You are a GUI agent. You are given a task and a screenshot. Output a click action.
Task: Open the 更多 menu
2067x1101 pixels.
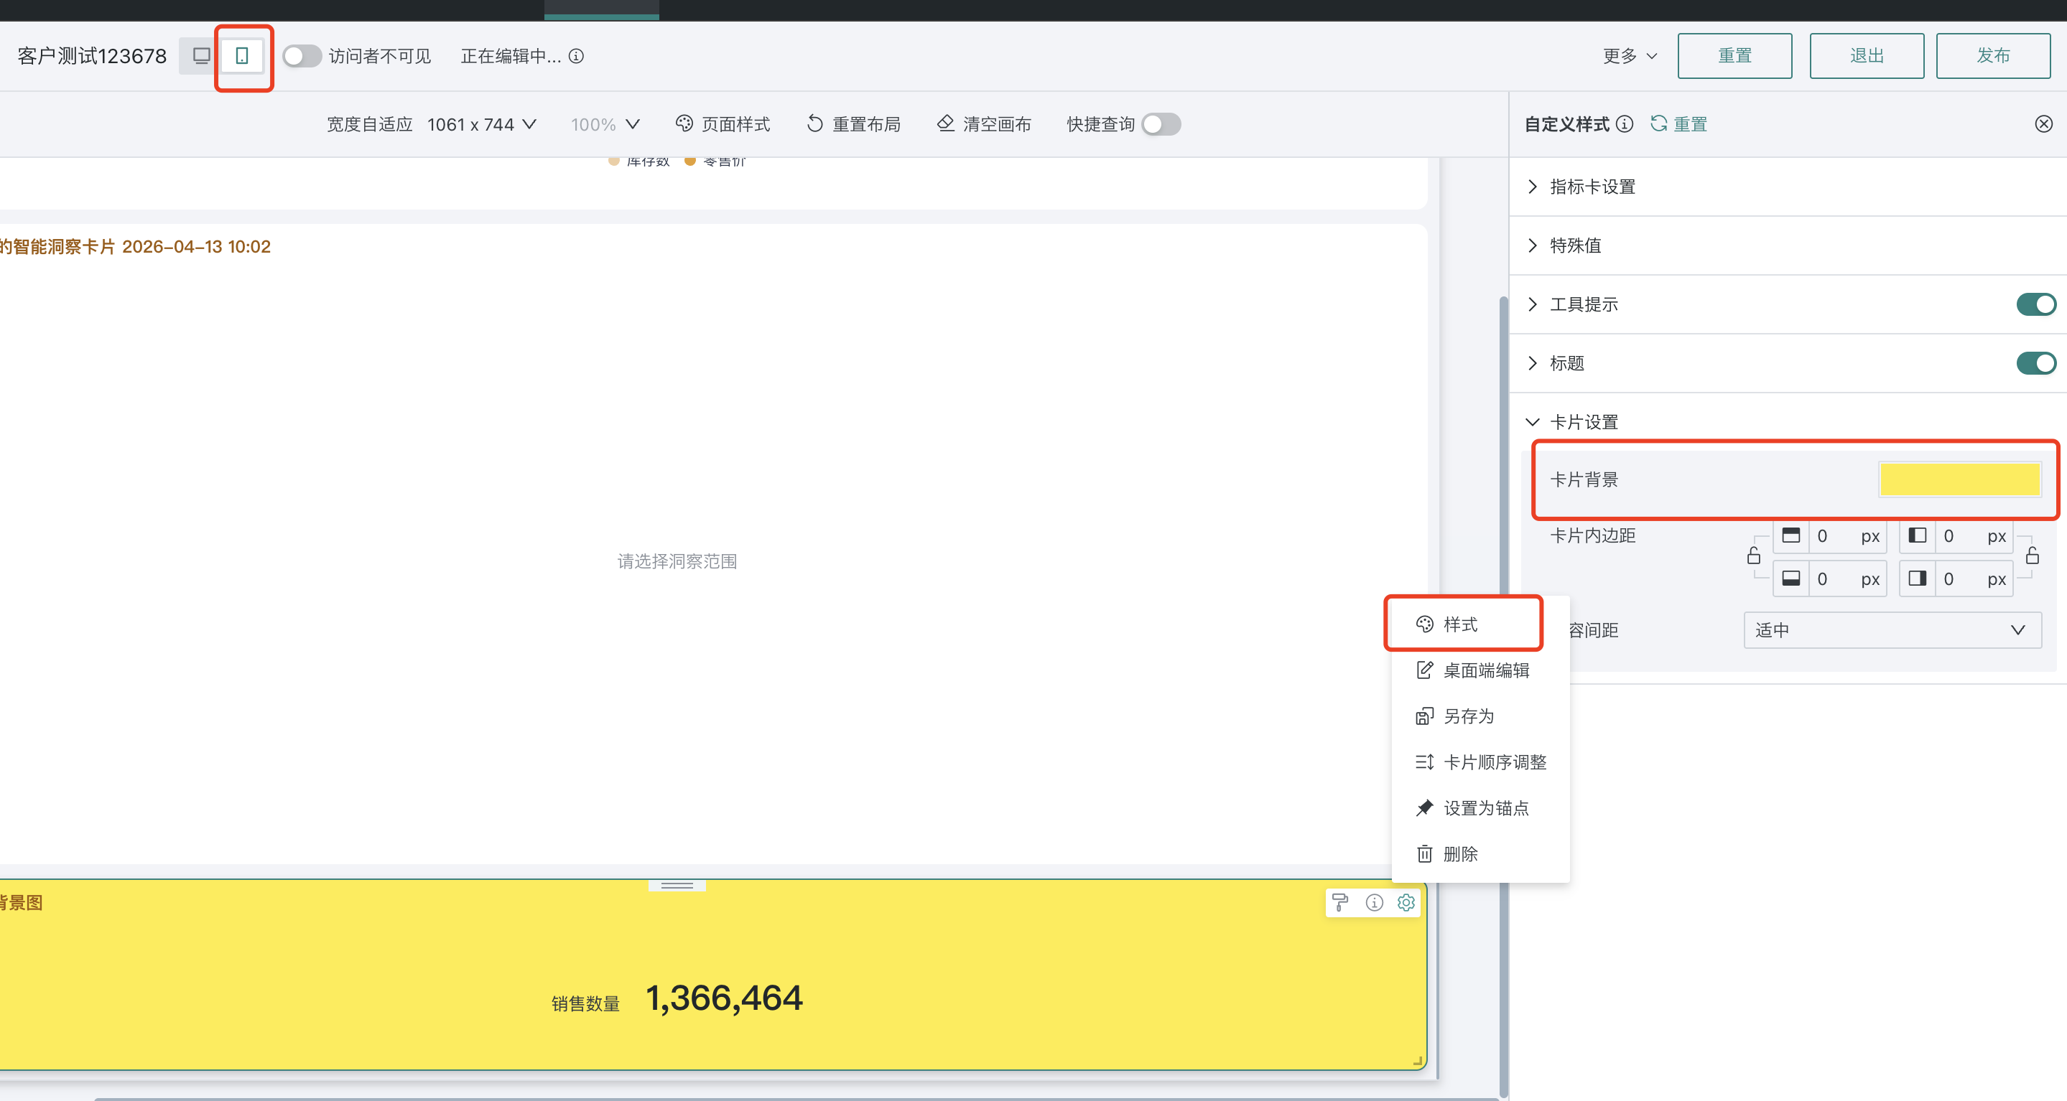(x=1628, y=55)
